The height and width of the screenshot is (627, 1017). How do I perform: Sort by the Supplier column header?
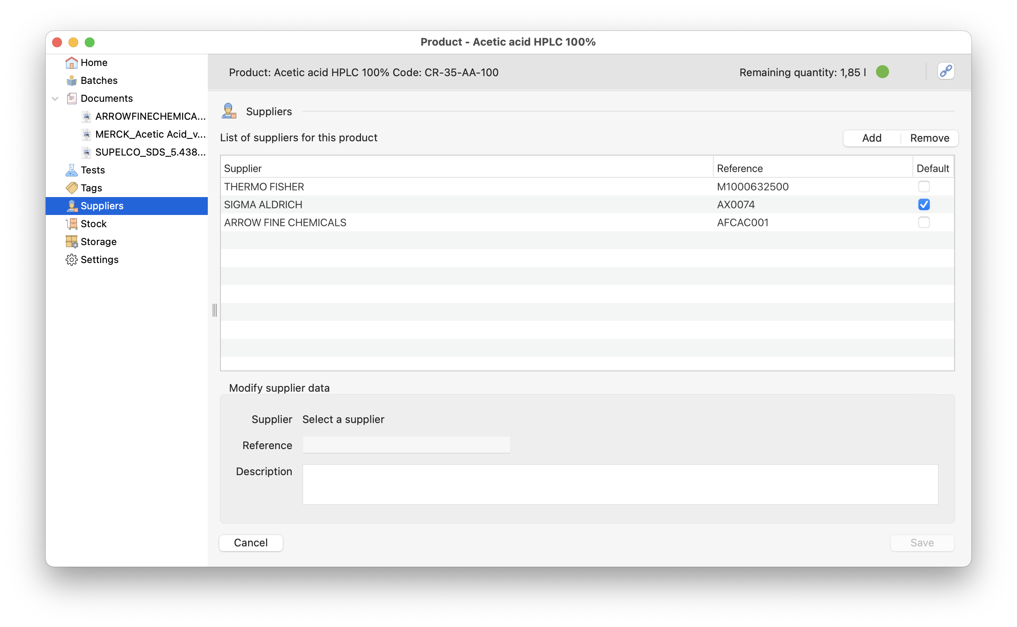click(467, 169)
